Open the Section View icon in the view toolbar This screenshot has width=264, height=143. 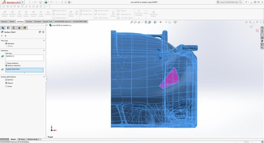(x=142, y=22)
